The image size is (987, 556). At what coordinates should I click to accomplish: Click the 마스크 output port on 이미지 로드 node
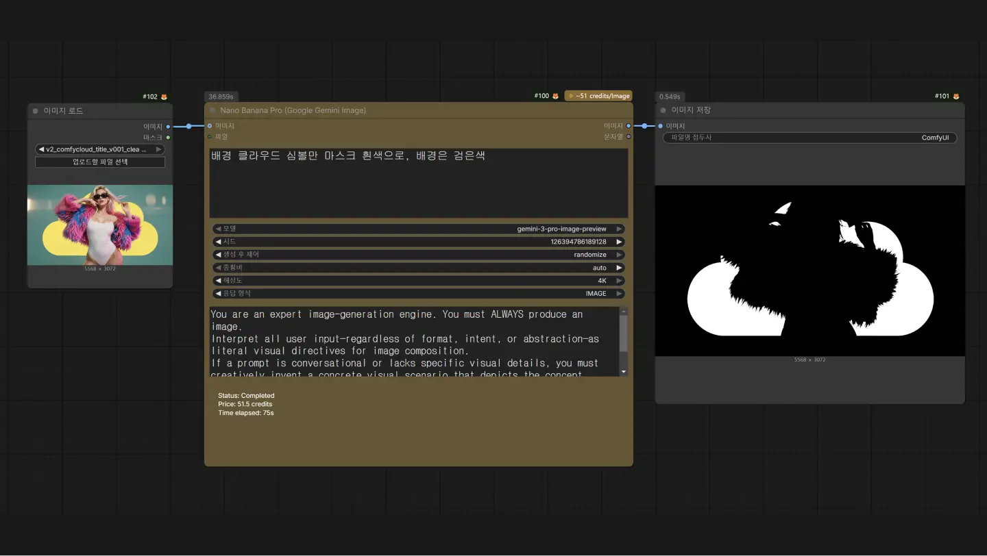[168, 137]
